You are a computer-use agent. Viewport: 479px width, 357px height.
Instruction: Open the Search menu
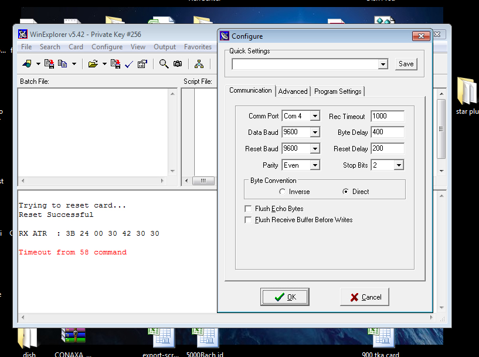pyautogui.click(x=50, y=47)
